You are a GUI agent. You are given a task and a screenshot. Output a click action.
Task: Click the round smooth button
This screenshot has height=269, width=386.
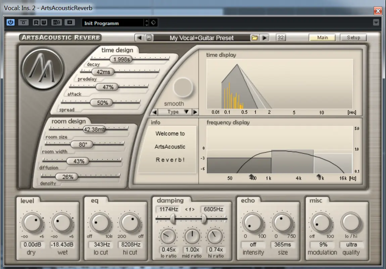183,87
